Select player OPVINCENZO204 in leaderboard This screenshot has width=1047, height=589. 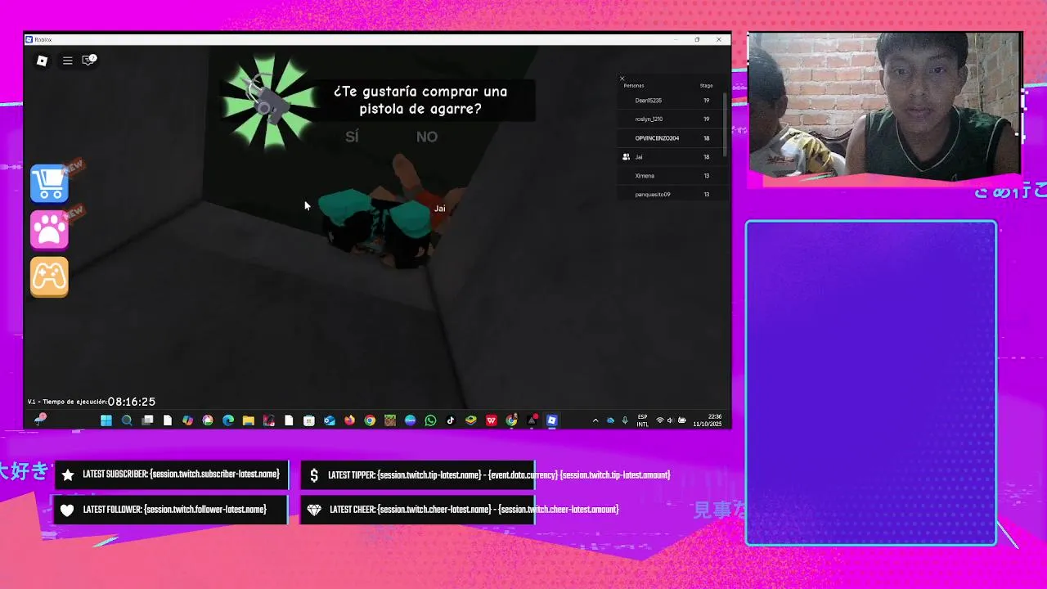click(x=671, y=138)
